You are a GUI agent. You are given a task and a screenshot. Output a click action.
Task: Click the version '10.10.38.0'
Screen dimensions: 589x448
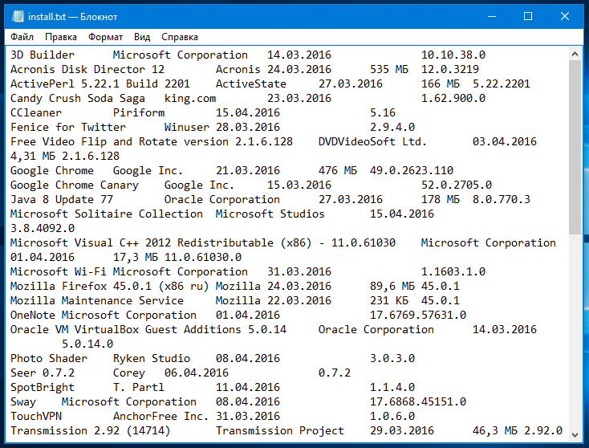click(453, 55)
